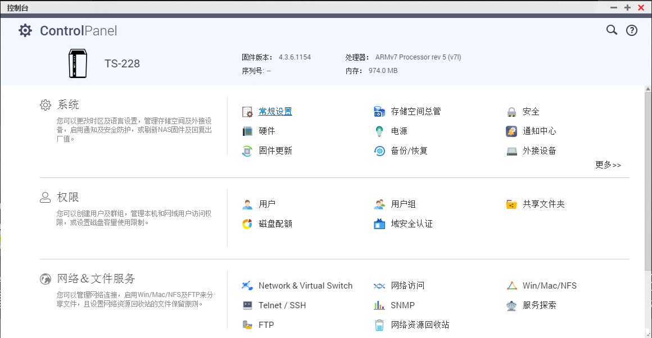Click the 域安全认证 label
The image size is (652, 338).
[x=411, y=224]
